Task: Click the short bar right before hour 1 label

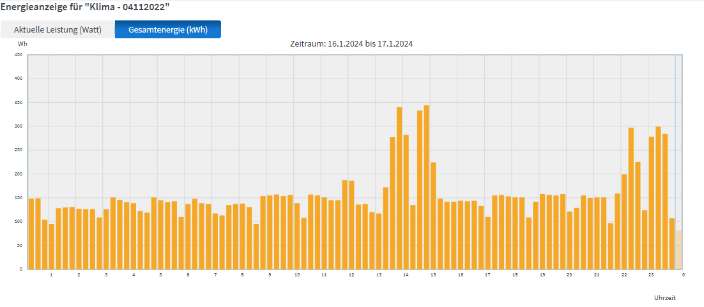Action: 52,246
